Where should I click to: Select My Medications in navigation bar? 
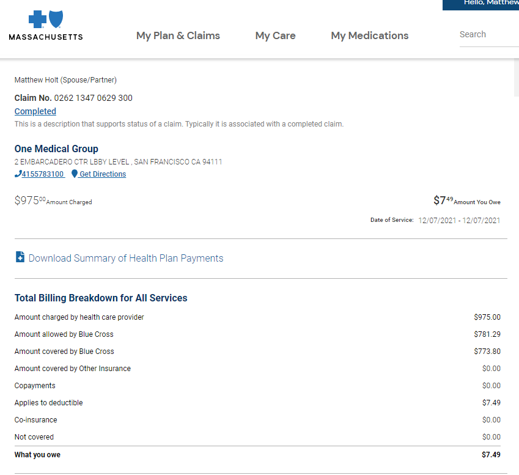tap(369, 35)
